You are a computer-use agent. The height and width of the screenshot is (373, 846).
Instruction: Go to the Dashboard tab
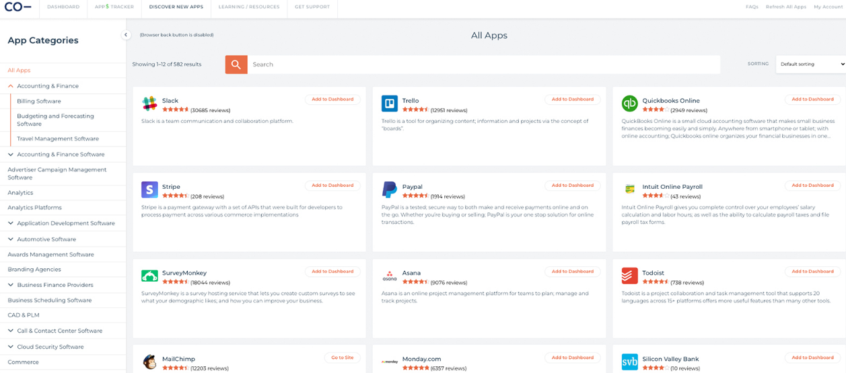tap(63, 7)
